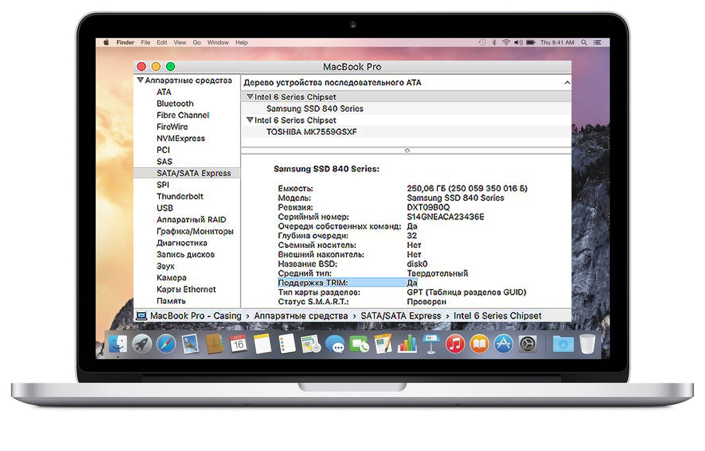Click Bluetooth icon in menu bar
The width and height of the screenshot is (705, 451).
coord(494,42)
